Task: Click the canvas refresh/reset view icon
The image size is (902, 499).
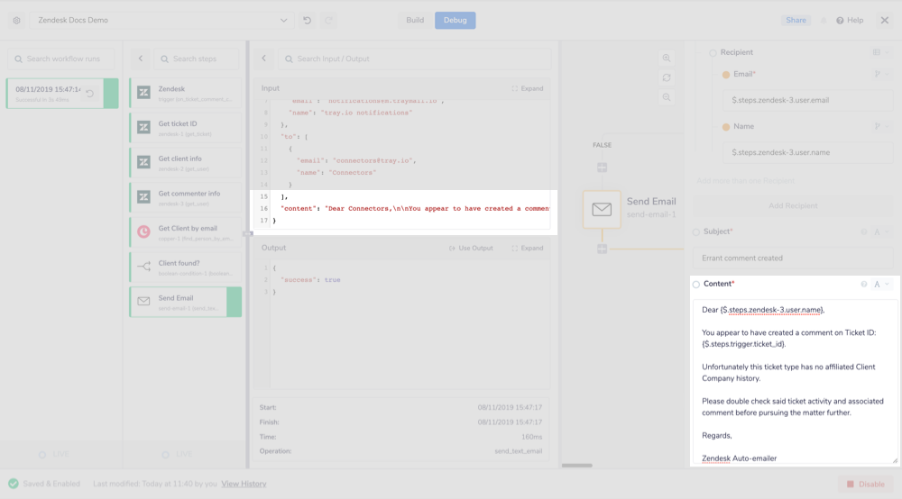Action: (x=667, y=77)
